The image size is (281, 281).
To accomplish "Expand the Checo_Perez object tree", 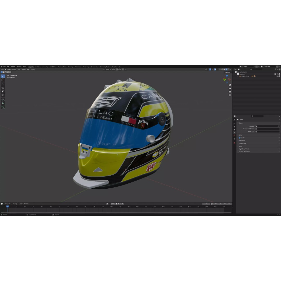I will coord(238,76).
